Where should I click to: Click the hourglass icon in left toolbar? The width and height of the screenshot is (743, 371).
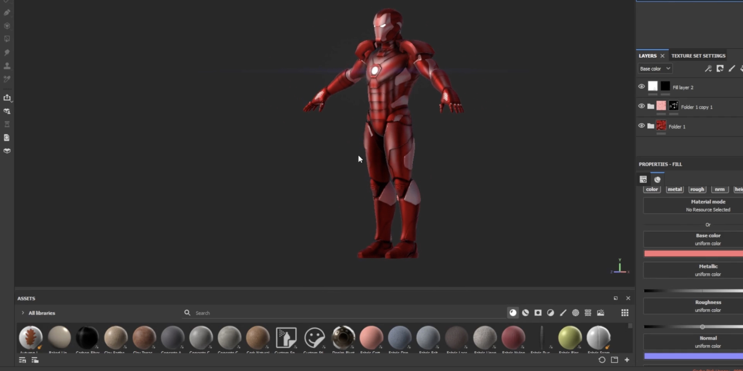(x=7, y=124)
